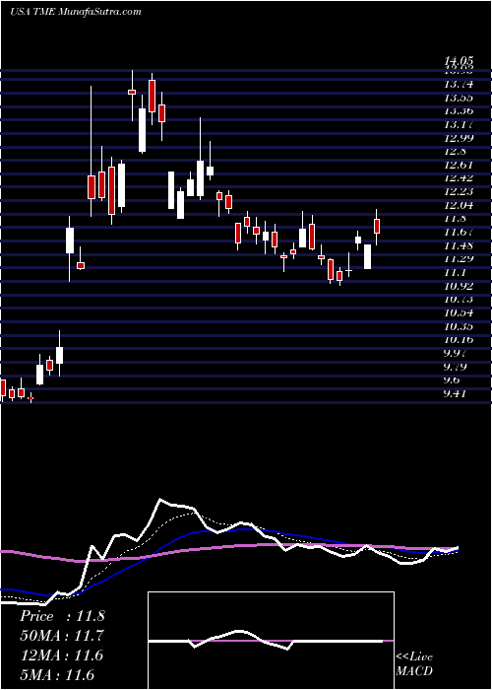Click the 11.29 price axis label
This screenshot has height=690, width=492.
click(x=459, y=258)
